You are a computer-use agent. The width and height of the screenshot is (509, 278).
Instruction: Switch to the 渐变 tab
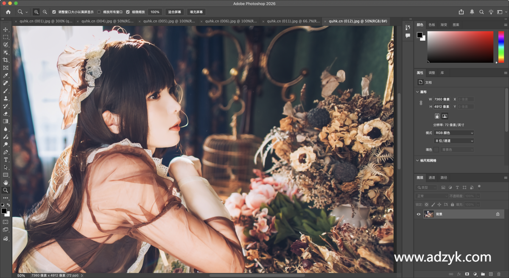[444, 25]
